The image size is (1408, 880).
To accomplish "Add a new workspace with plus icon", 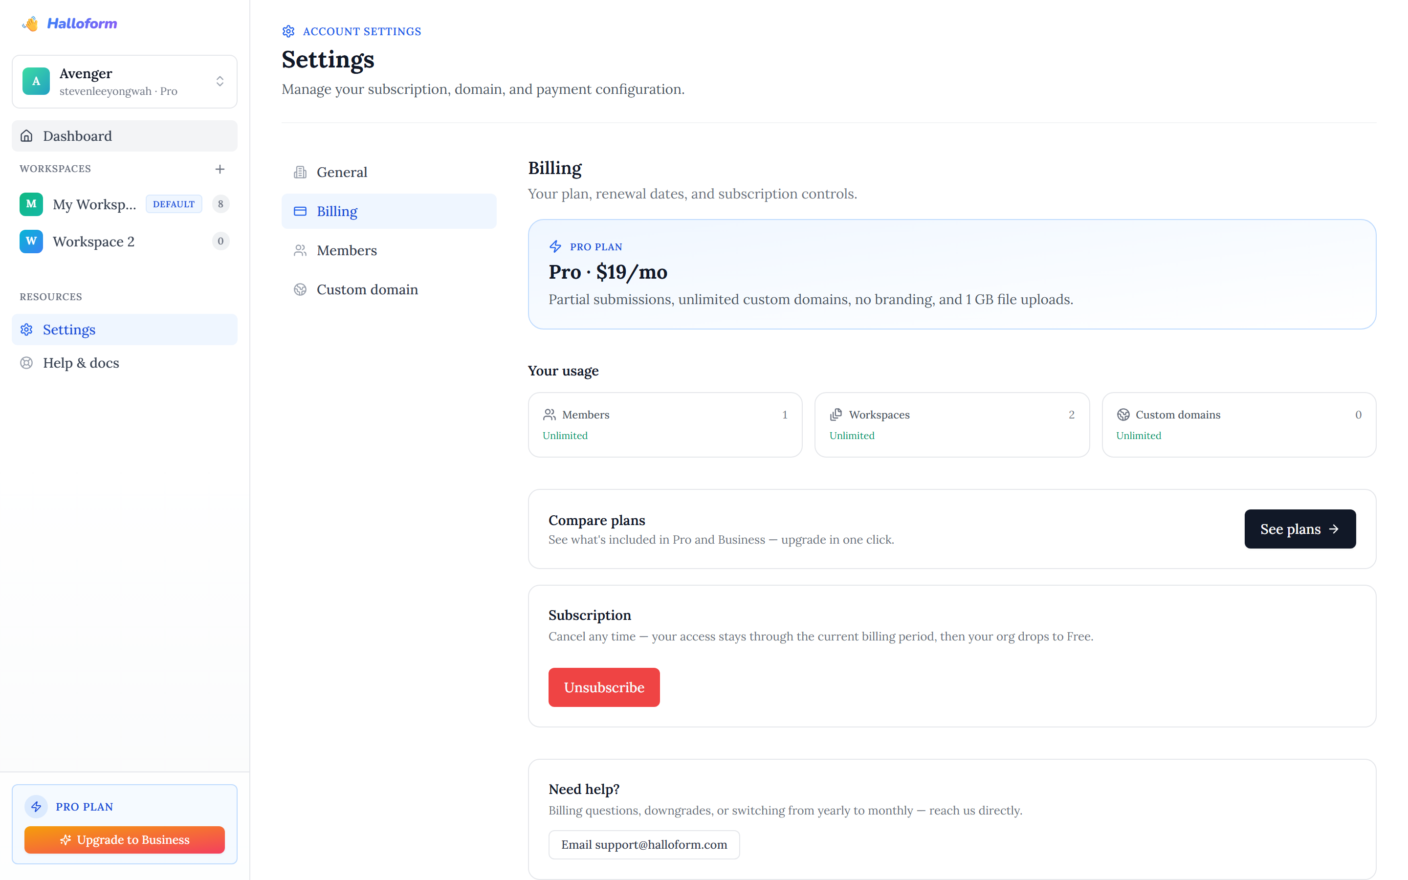I will click(220, 169).
